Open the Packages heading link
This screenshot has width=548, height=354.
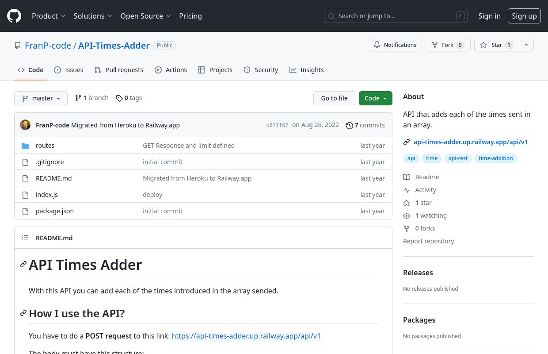click(419, 320)
